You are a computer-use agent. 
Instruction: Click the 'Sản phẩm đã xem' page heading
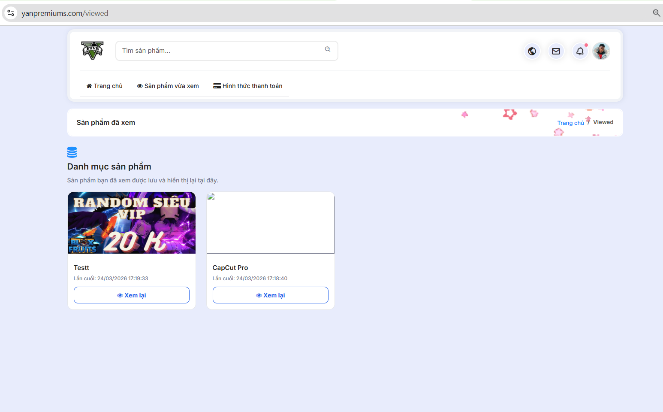(106, 123)
